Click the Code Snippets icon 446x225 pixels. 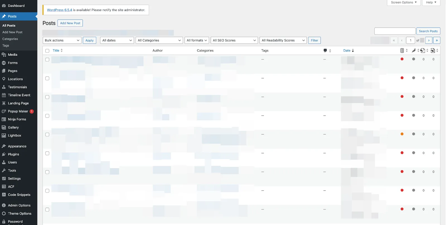4,195
